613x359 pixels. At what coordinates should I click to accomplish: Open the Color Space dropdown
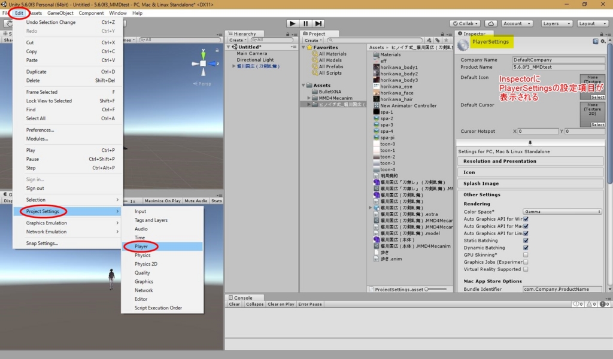tap(562, 212)
